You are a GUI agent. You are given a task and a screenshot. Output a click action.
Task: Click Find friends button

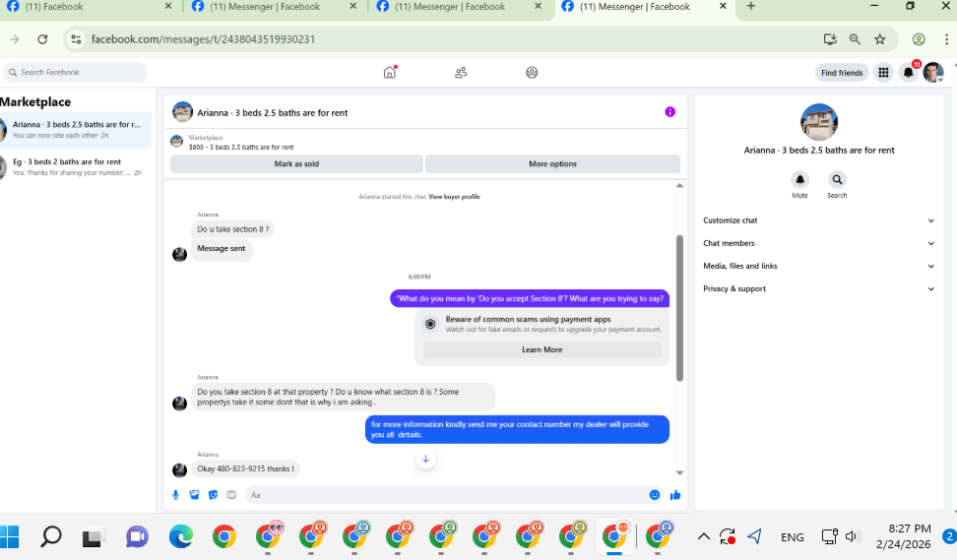pyautogui.click(x=842, y=73)
